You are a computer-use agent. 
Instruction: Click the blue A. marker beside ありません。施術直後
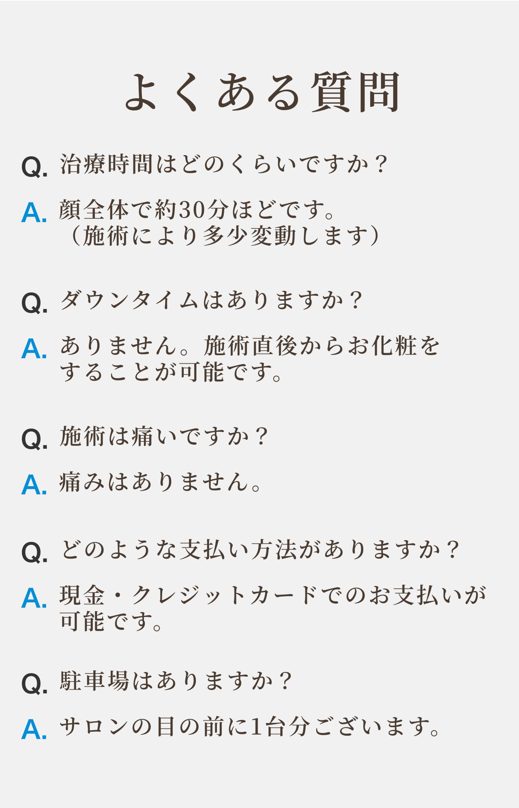(x=34, y=349)
